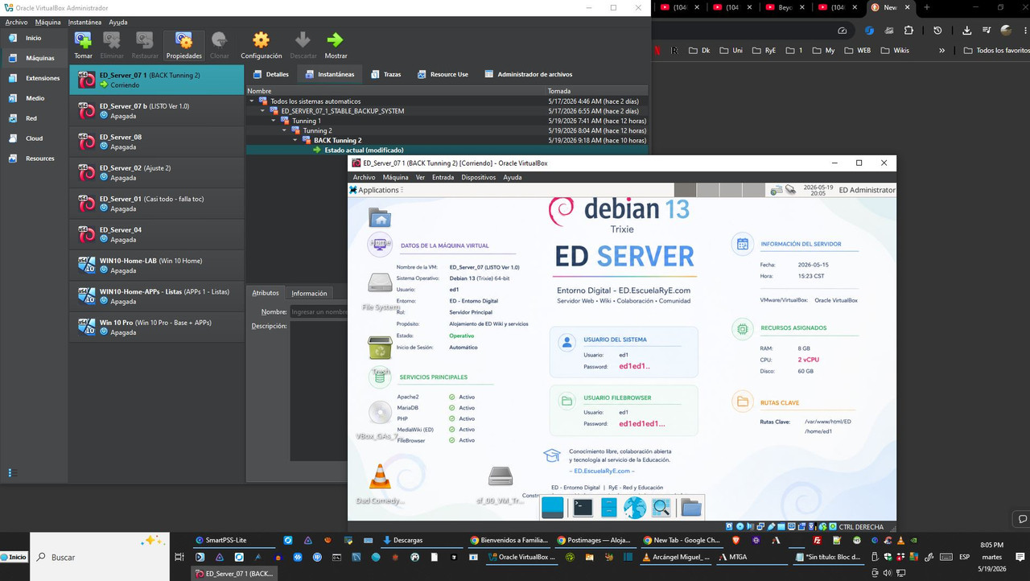Open browser downloads icon in toolbar

click(x=966, y=31)
